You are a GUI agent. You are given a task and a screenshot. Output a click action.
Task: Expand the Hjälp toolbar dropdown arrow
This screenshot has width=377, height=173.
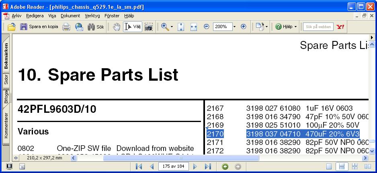click(295, 27)
